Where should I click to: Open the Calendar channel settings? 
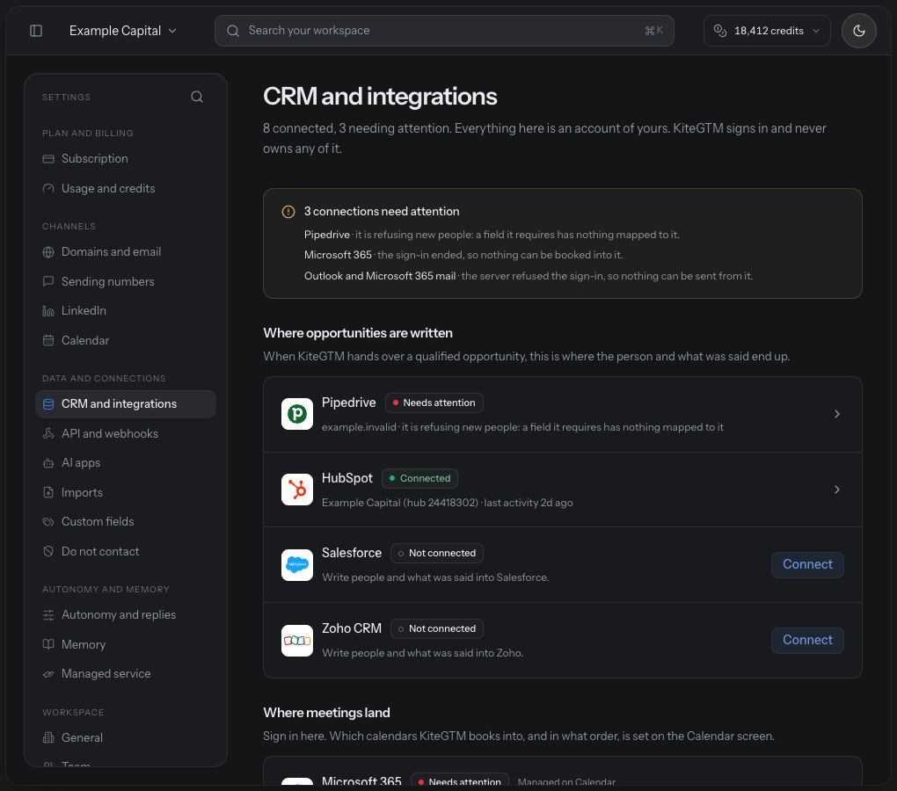point(125,340)
